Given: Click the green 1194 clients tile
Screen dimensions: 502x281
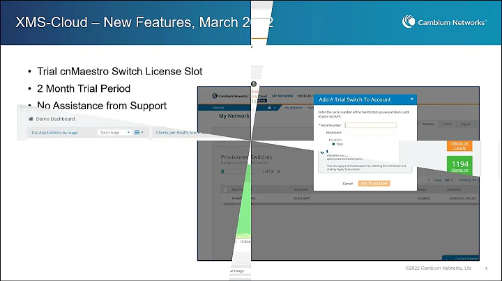Looking at the screenshot, I should tap(459, 166).
